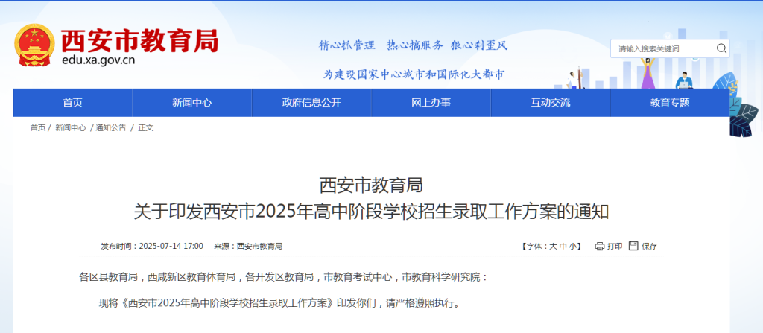Click the 打印 print link
The image size is (763, 333).
pyautogui.click(x=615, y=246)
